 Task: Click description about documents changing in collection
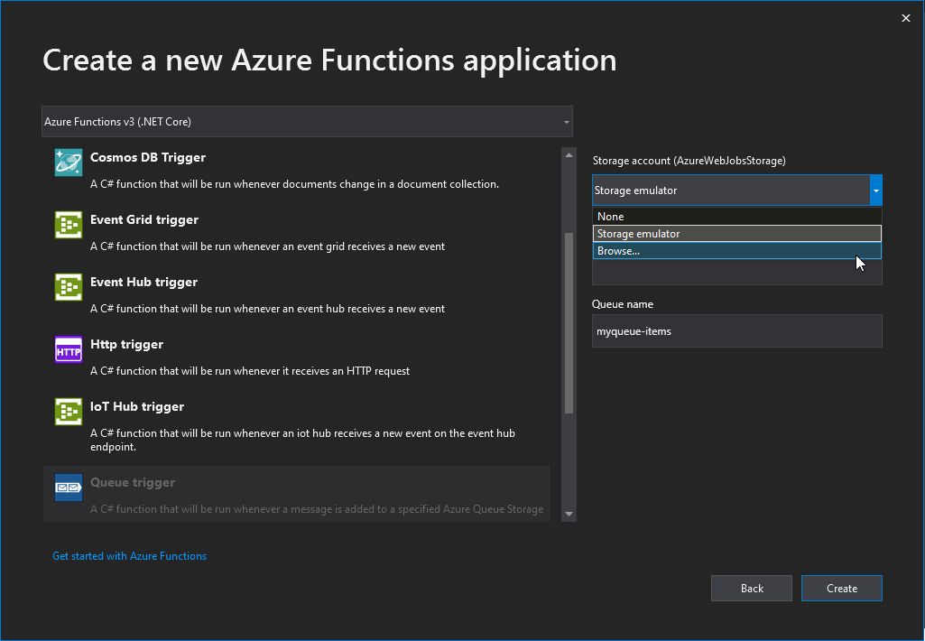click(294, 184)
